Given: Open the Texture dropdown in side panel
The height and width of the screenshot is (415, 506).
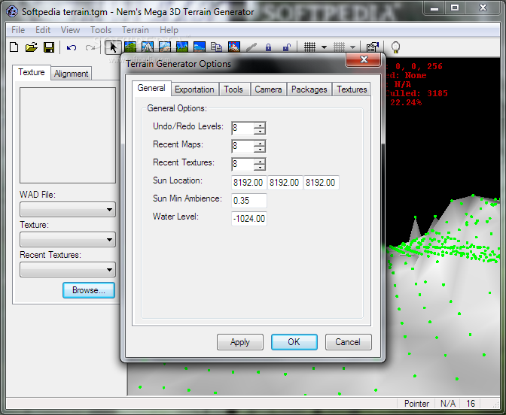Looking at the screenshot, I should pyautogui.click(x=68, y=239).
